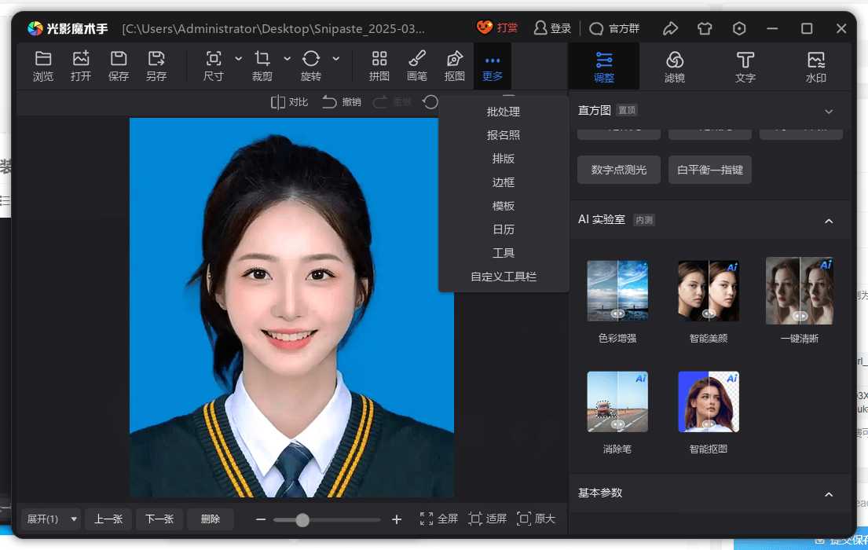Screen dimensions: 868x550
Task: Select the 抠图 cutout tool
Action: [455, 66]
